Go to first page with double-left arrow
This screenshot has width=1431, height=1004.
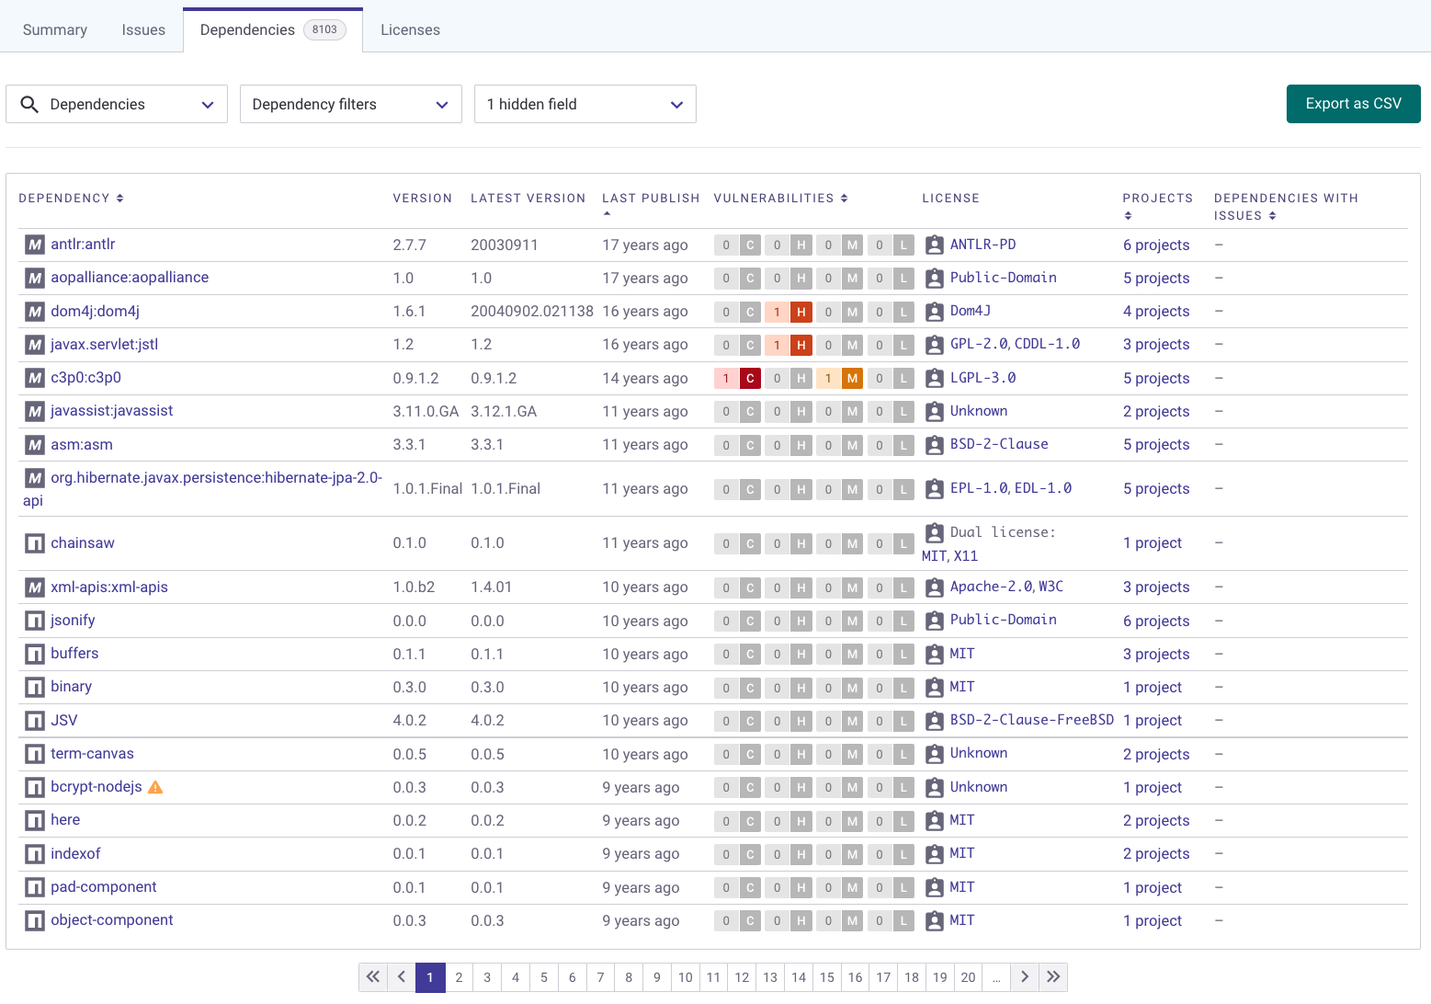(x=373, y=976)
